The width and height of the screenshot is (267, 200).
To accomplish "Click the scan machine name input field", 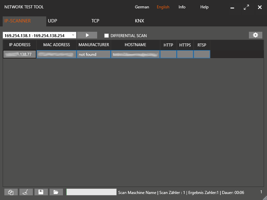I will pos(91,192).
